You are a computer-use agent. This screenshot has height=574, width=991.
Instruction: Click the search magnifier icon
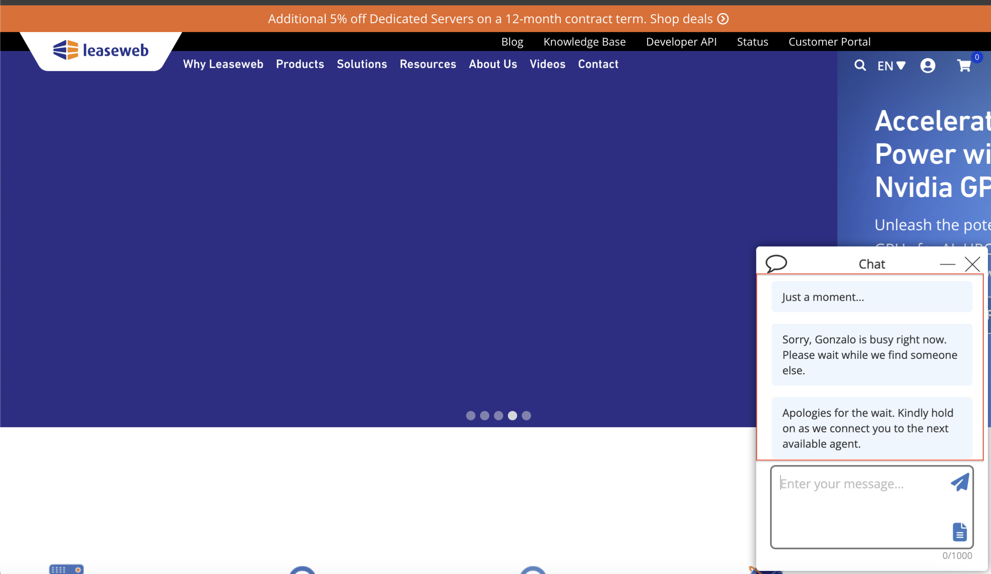860,65
